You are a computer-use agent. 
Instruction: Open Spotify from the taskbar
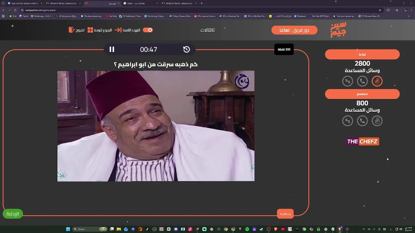(247, 229)
